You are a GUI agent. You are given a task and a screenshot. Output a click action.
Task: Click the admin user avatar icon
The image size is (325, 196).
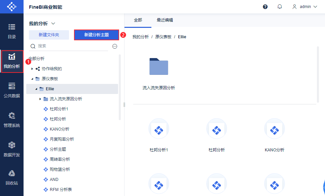[x=294, y=7]
